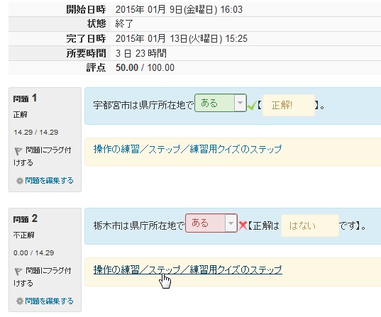
Task: Click the flag icon for question 2
Action: pos(18,272)
